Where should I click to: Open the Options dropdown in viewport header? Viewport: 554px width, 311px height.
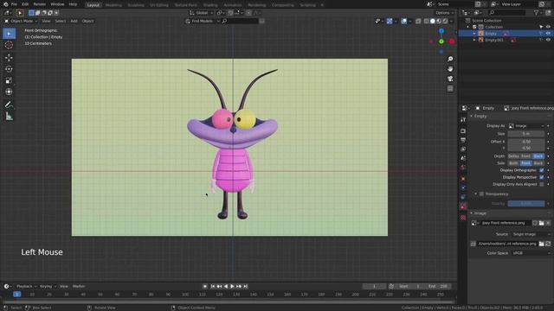(444, 13)
